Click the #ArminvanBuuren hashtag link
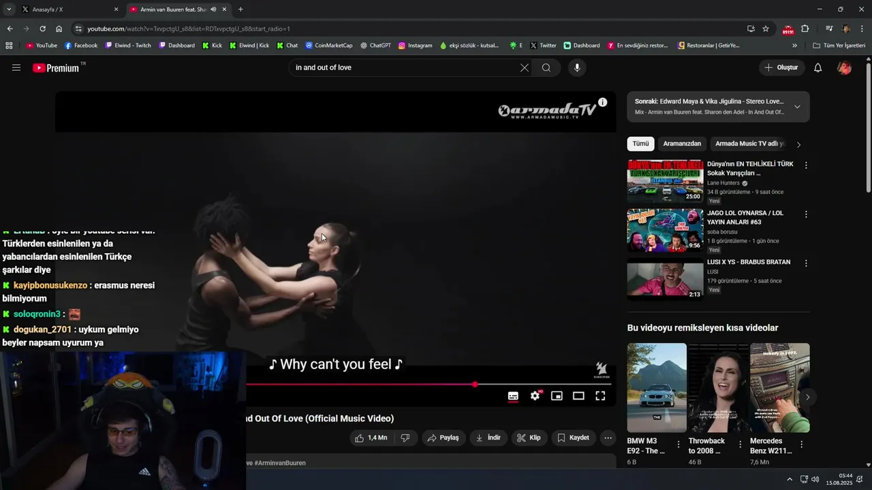This screenshot has height=490, width=872. pyautogui.click(x=279, y=463)
